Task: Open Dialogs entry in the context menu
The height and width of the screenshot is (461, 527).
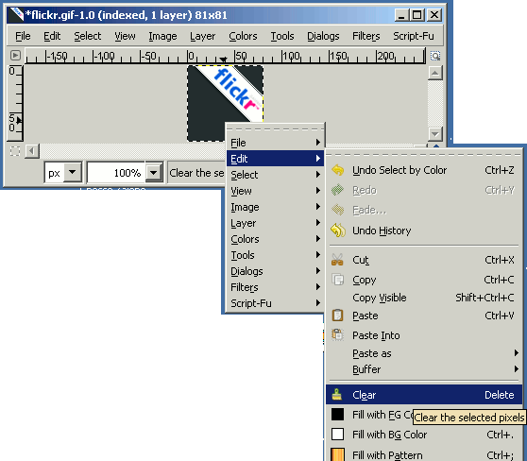Action: [x=275, y=271]
